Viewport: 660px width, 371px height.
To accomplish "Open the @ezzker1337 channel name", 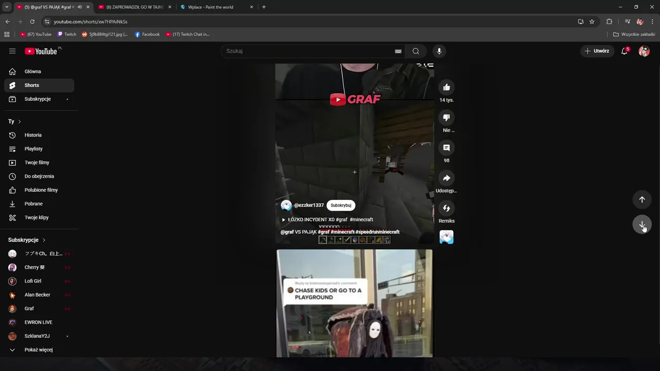I will 309,205.
